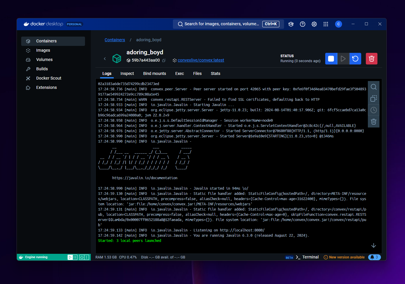Switch to the Files tab
This screenshot has height=284, width=405.
[x=197, y=73]
